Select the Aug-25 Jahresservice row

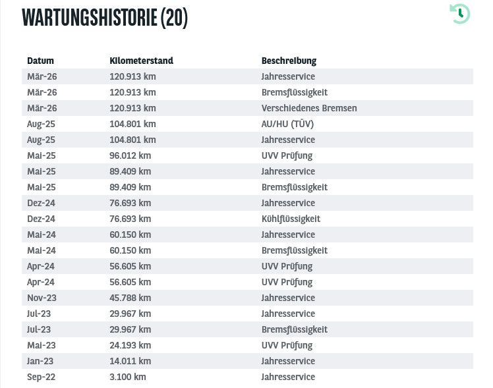point(247,140)
